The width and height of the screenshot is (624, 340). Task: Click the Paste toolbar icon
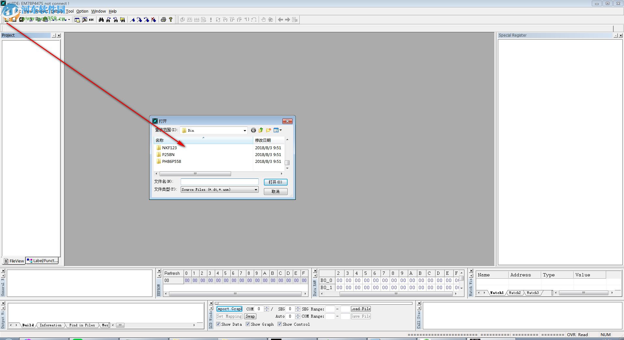[45, 20]
